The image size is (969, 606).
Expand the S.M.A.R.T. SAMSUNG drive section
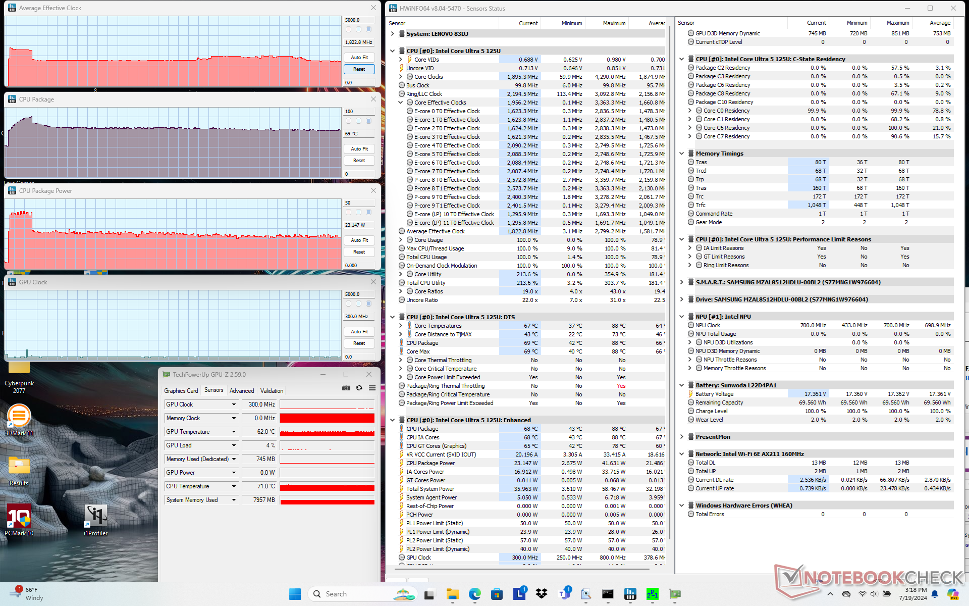(682, 282)
